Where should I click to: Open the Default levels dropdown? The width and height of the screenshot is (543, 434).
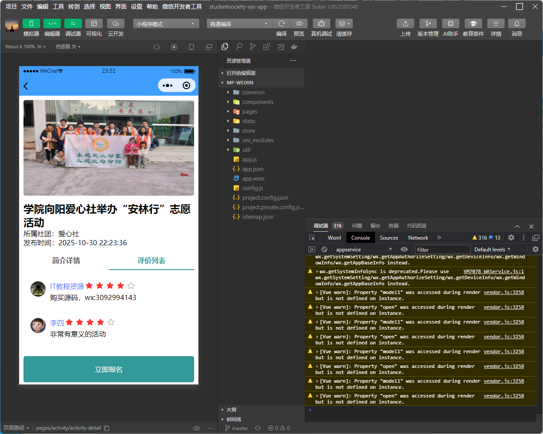pyautogui.click(x=492, y=250)
